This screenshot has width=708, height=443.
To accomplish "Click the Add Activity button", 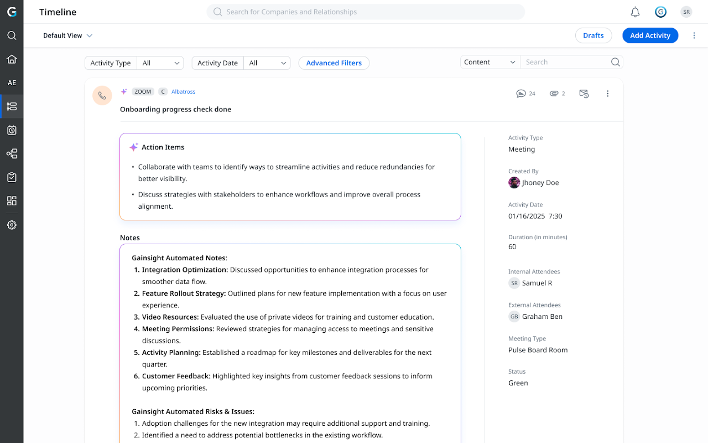I will [x=650, y=35].
